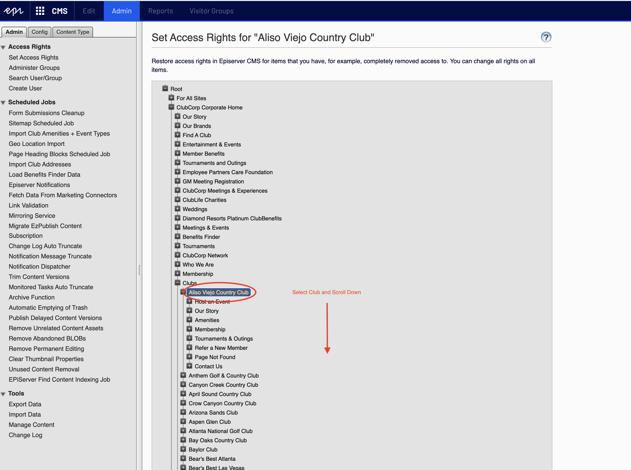This screenshot has height=470, width=631.
Task: Open Mirroring Service job
Action: coord(32,216)
